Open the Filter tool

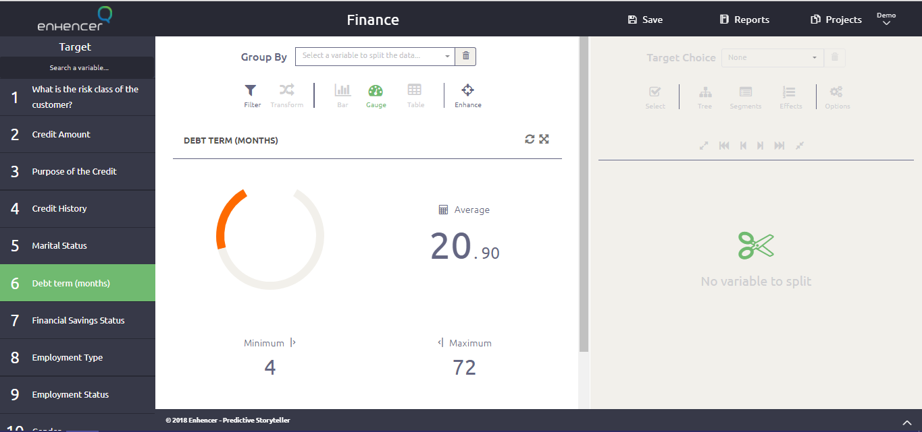pyautogui.click(x=251, y=96)
